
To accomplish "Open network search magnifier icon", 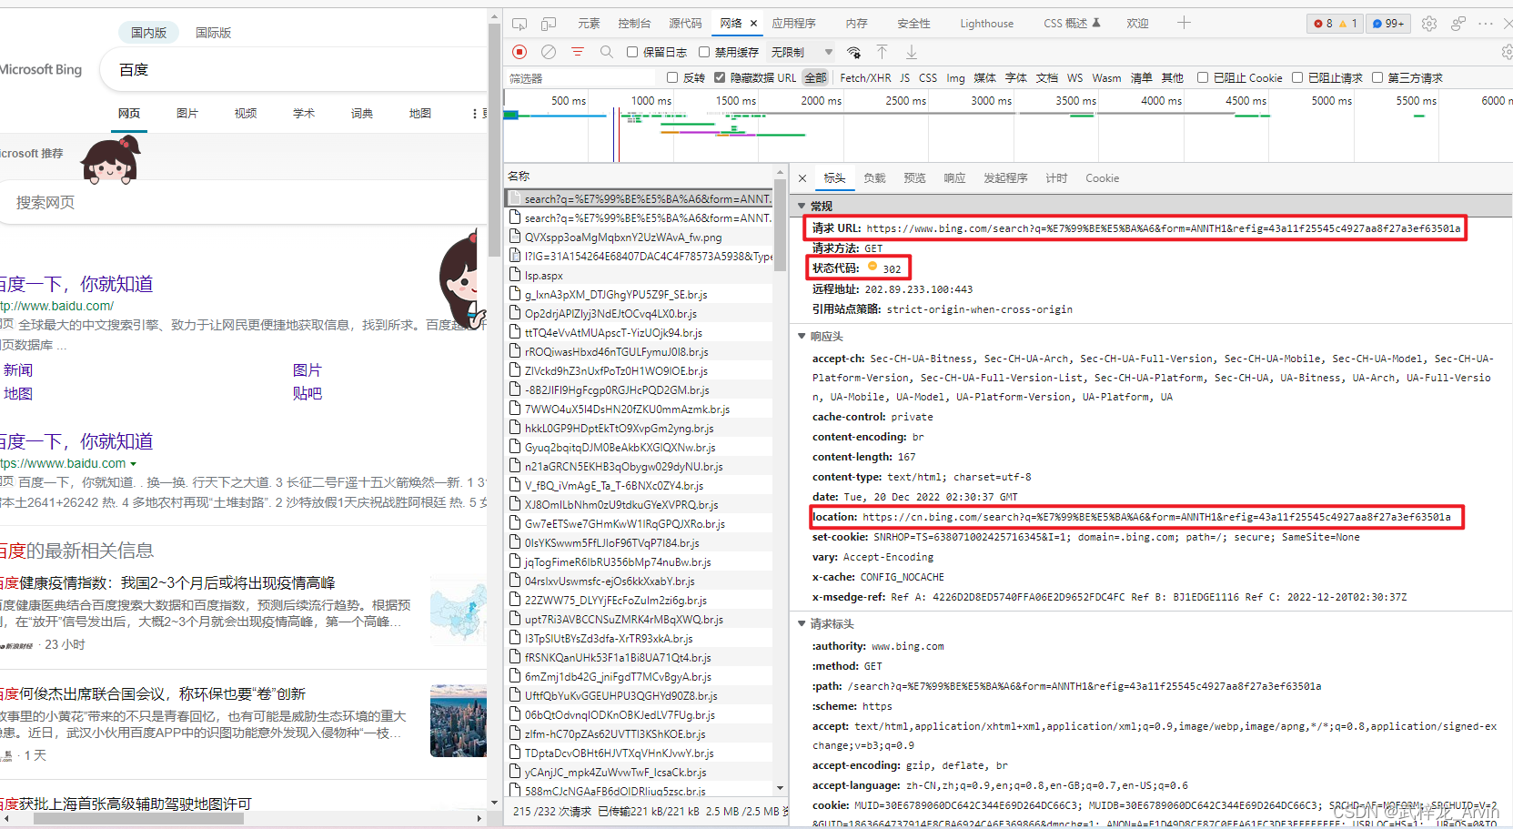I will coord(607,52).
